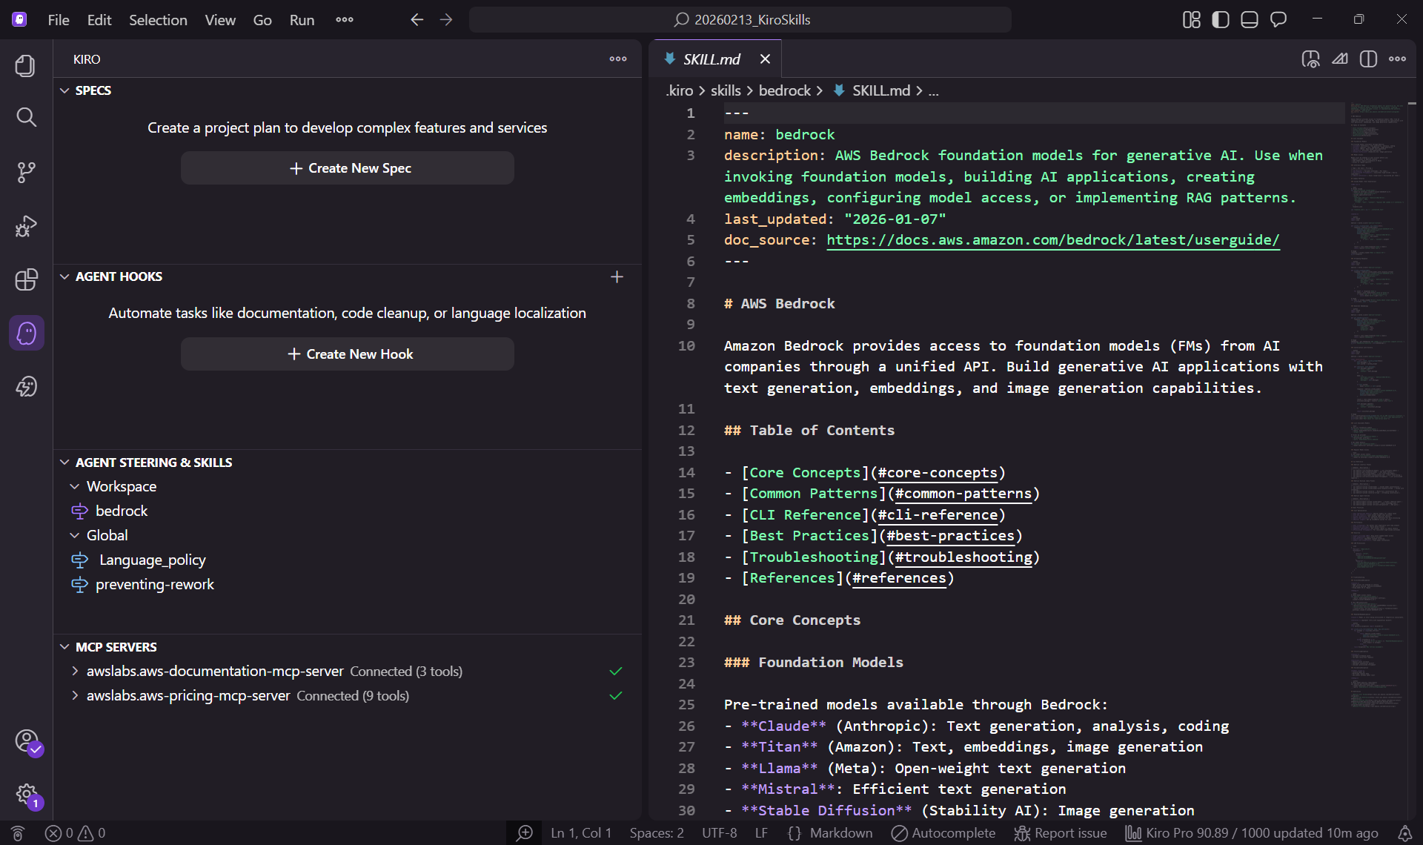Viewport: 1423px width, 845px height.
Task: Open the Bedrock user guide link
Action: point(1052,239)
